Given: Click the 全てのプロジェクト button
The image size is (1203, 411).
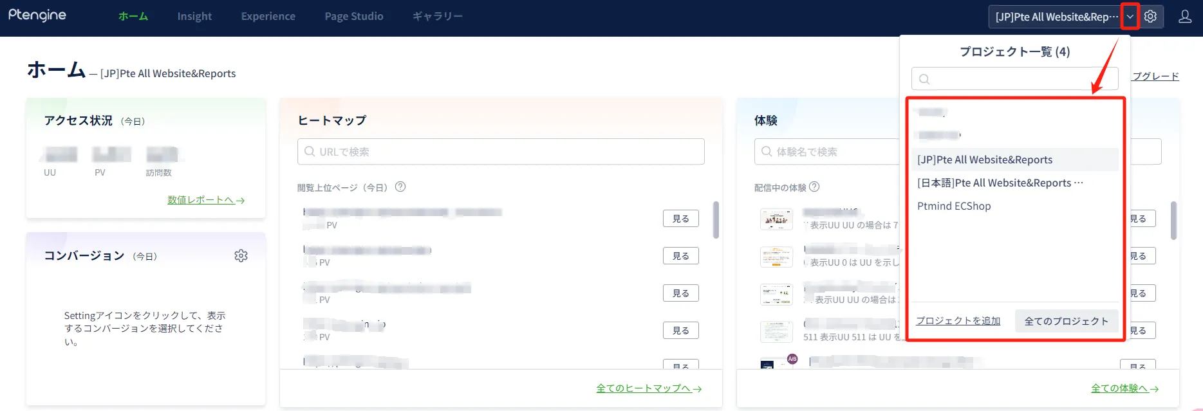Looking at the screenshot, I should (x=1066, y=321).
